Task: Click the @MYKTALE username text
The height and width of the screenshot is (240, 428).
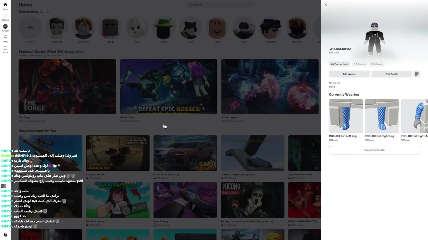Action: click(334, 53)
